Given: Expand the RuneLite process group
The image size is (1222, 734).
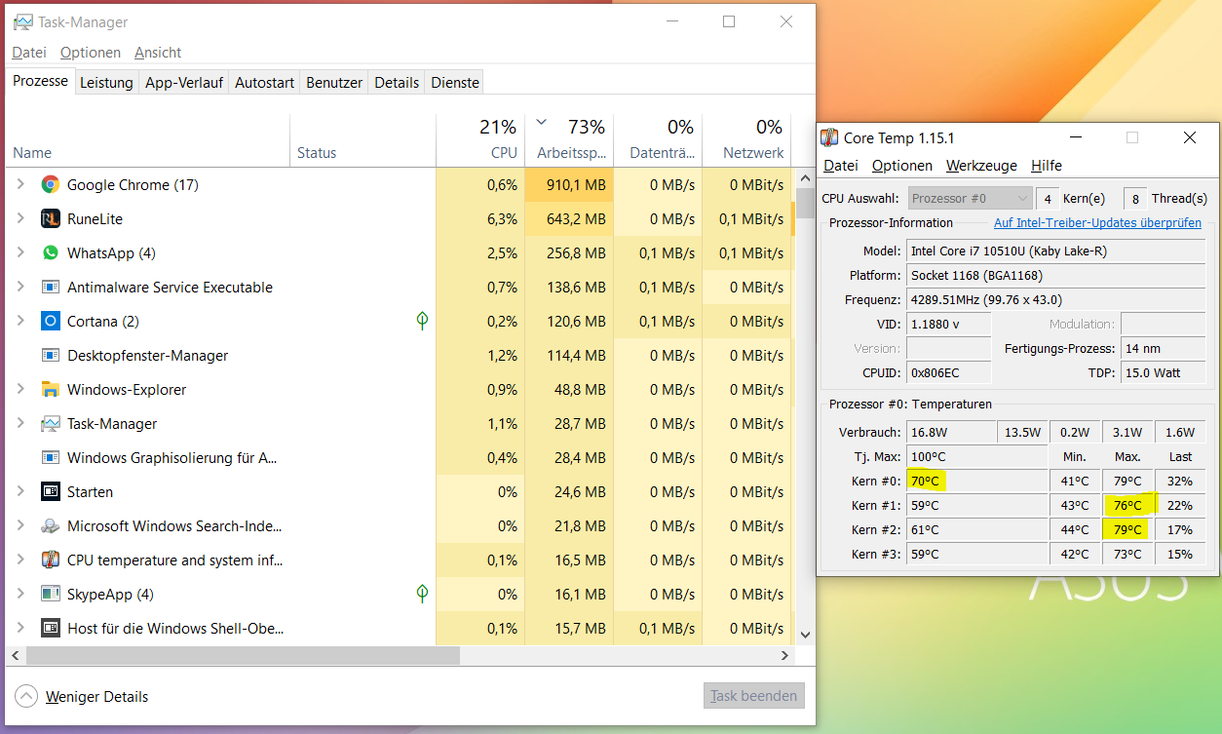Looking at the screenshot, I should 20,218.
